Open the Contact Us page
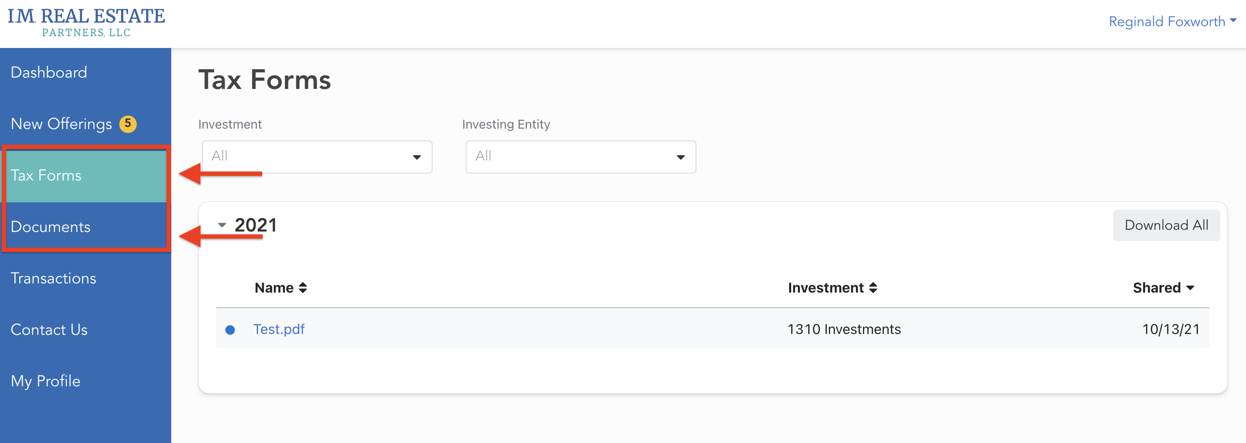The height and width of the screenshot is (443, 1246). pyautogui.click(x=49, y=330)
